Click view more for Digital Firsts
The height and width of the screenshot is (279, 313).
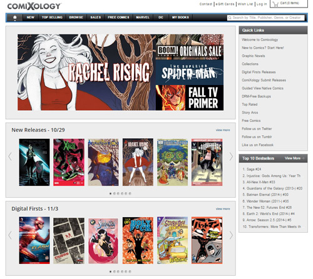223,209
